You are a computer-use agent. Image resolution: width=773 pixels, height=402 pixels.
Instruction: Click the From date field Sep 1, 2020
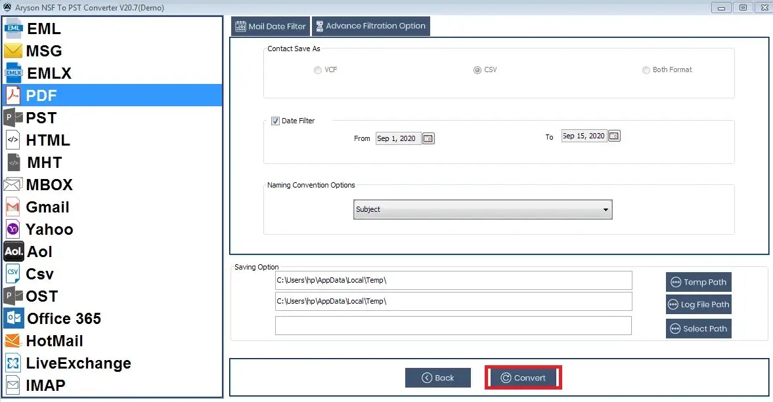[x=399, y=139]
